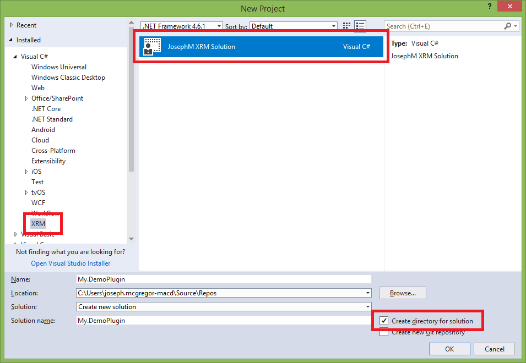Click the project Name input field
Image resolution: width=526 pixels, height=363 pixels.
224,279
